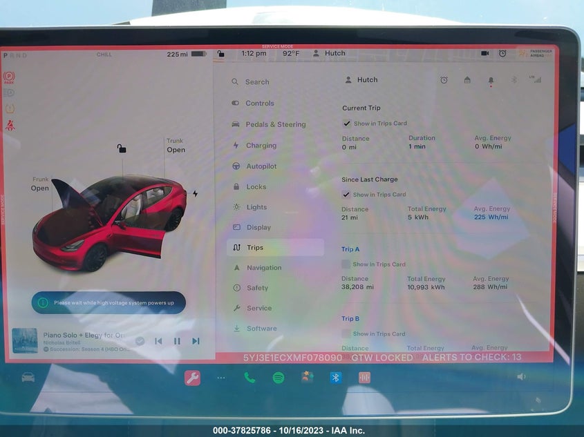Tap the Trunk Open label
Viewport: 584px width, 437px height.
(176, 146)
